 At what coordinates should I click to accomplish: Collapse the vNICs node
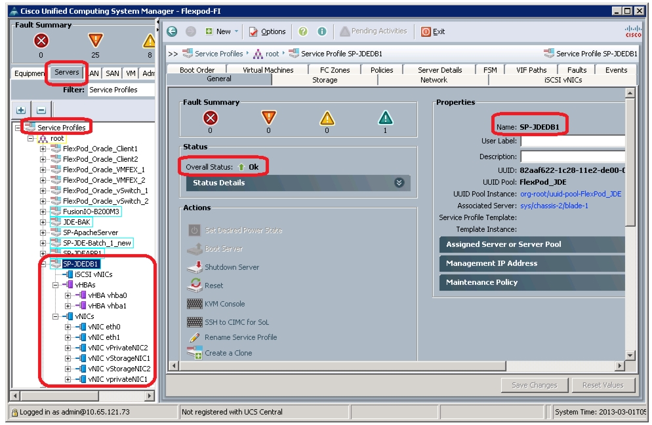[55, 317]
